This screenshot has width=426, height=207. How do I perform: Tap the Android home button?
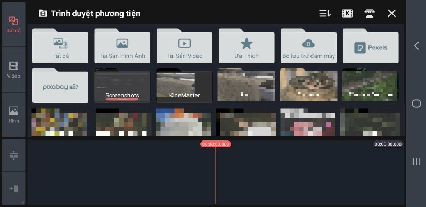coord(416,103)
